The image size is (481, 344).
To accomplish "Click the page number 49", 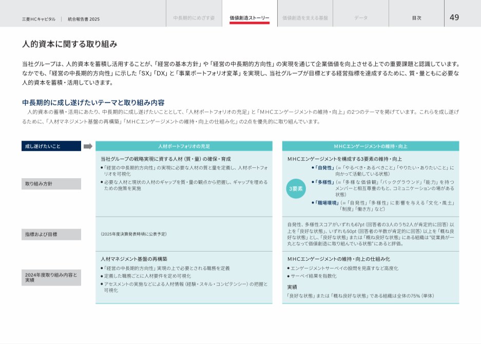I will coord(454,17).
